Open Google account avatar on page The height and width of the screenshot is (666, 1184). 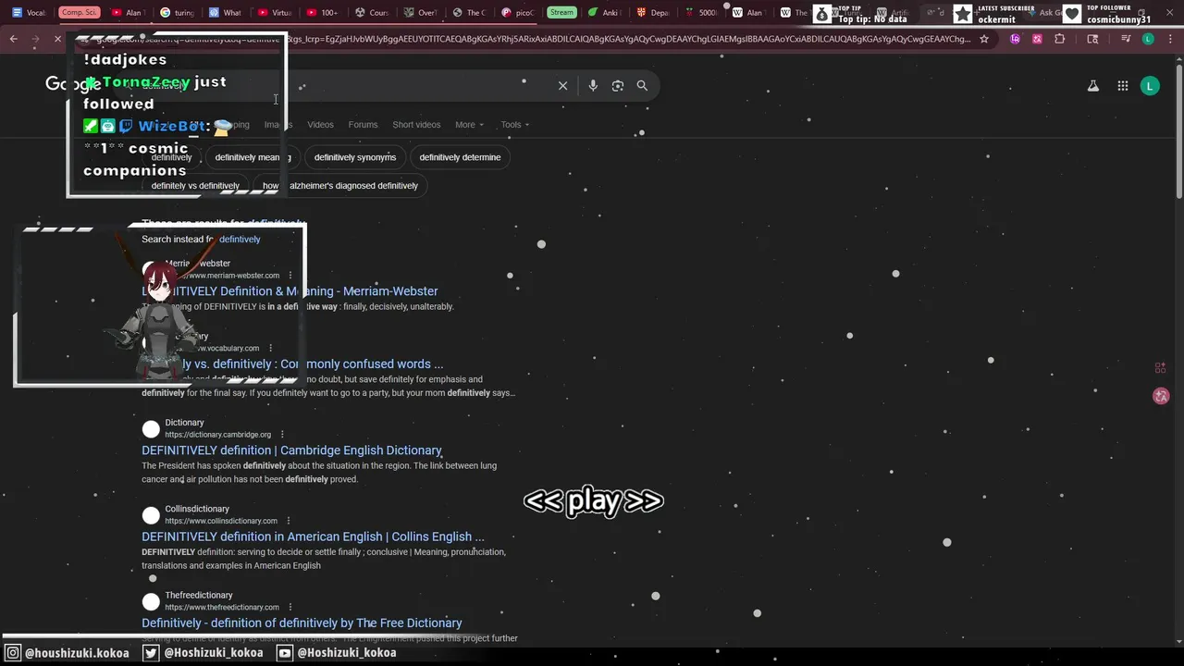[1150, 86]
